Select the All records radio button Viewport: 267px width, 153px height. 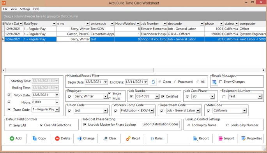point(198,82)
